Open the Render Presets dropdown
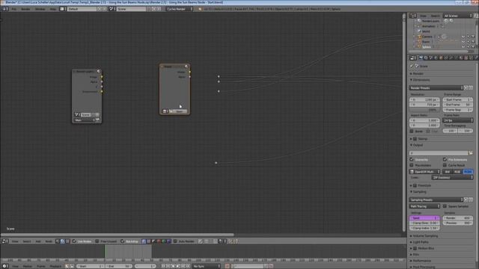The image size is (479, 269). coord(436,88)
